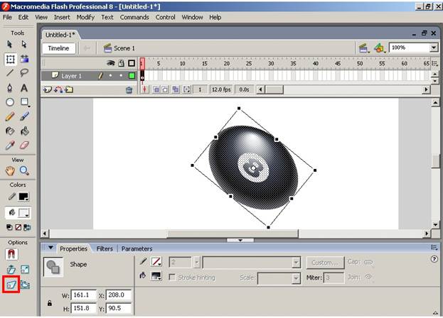This screenshot has width=443, height=318.
Task: Open the Modify menu
Action: pyautogui.click(x=85, y=17)
